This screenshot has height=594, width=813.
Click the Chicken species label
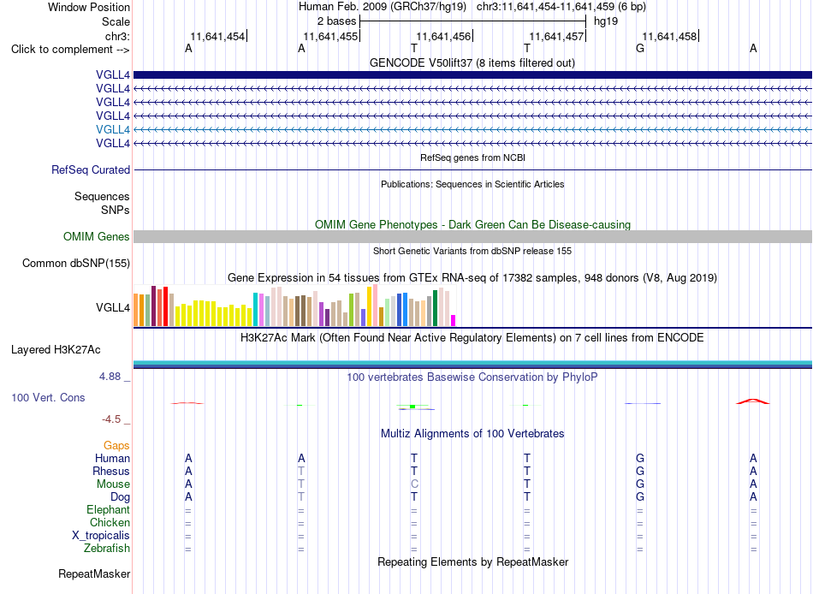point(110,522)
